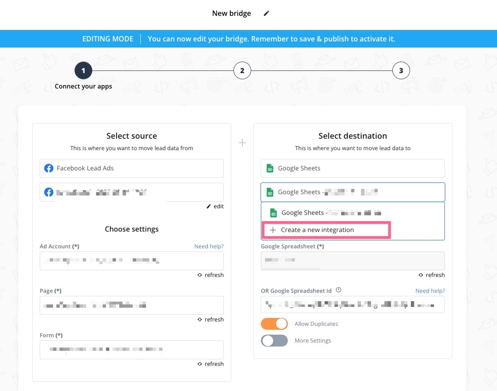Open Need help link above Ad Account

(x=209, y=246)
